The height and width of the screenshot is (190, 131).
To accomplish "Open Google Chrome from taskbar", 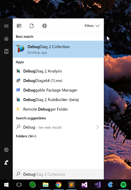I will [58, 185].
